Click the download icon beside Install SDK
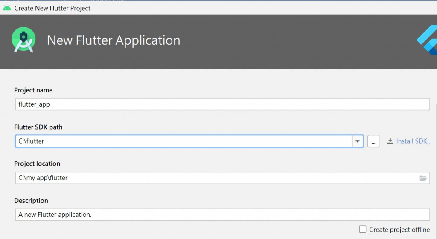437x239 pixels. pyautogui.click(x=390, y=141)
